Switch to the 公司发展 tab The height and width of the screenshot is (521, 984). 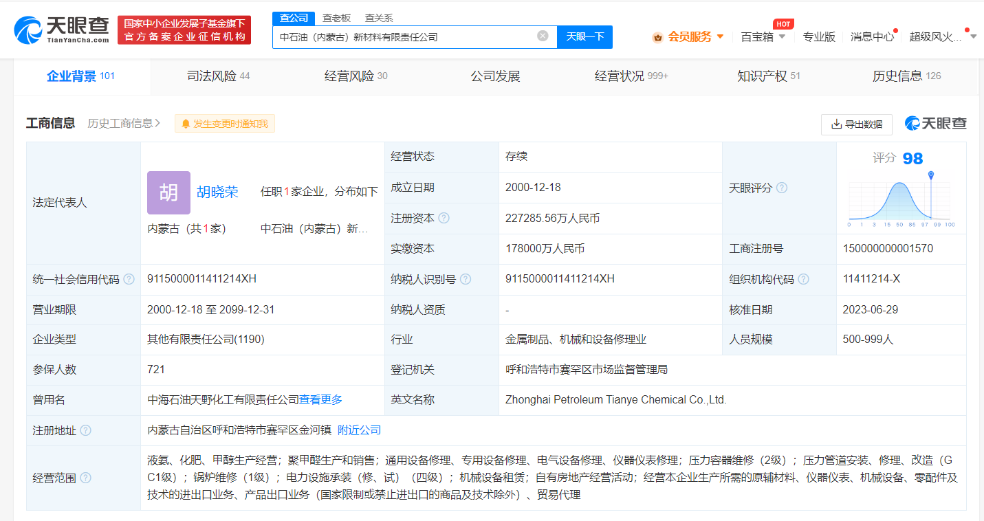click(x=495, y=76)
